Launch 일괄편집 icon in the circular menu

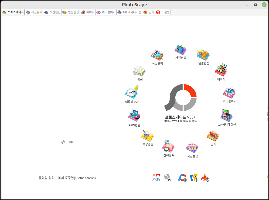click(x=203, y=55)
